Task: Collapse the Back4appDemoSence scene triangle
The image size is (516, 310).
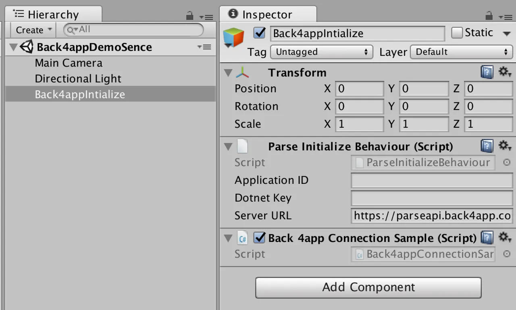Action: (13, 47)
